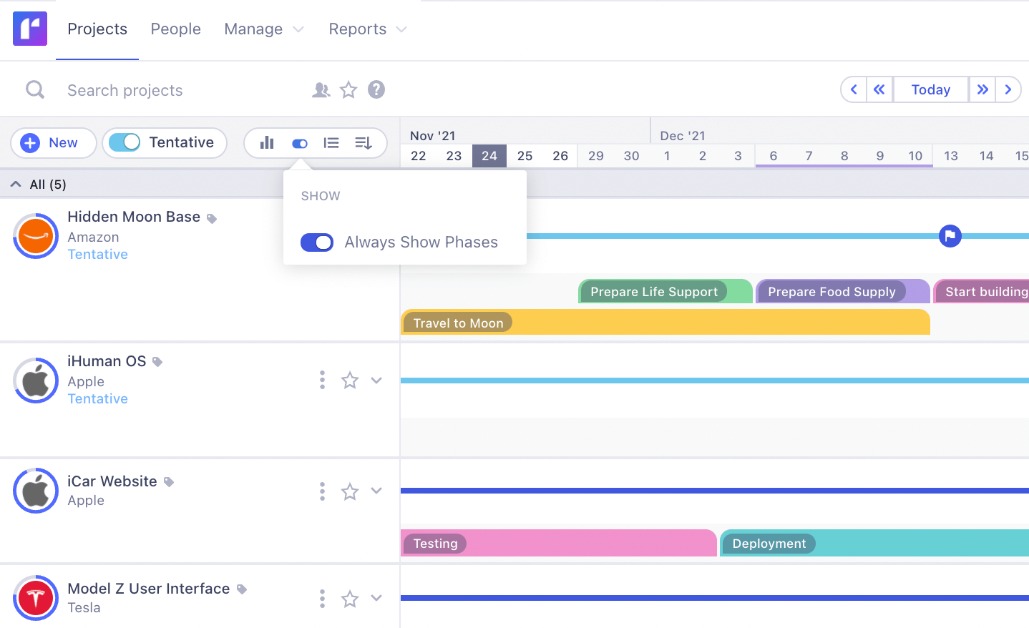
Task: Switch to the People tab
Action: [175, 29]
